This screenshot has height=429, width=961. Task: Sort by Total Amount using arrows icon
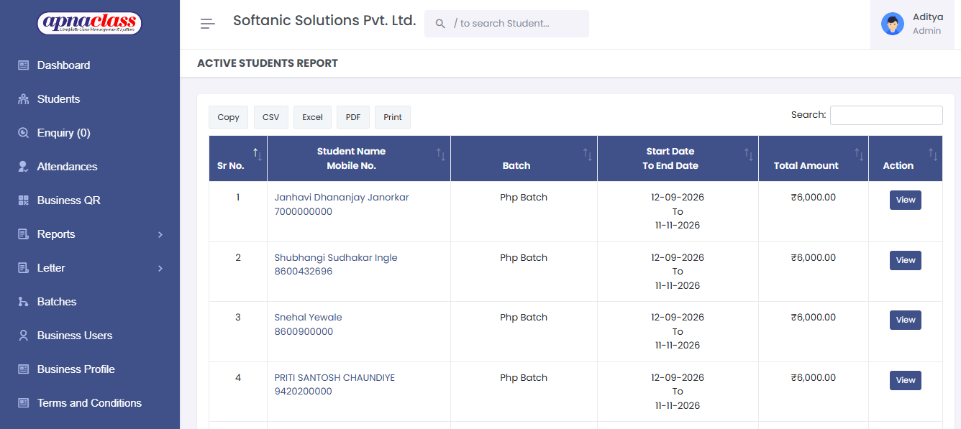[x=859, y=154]
